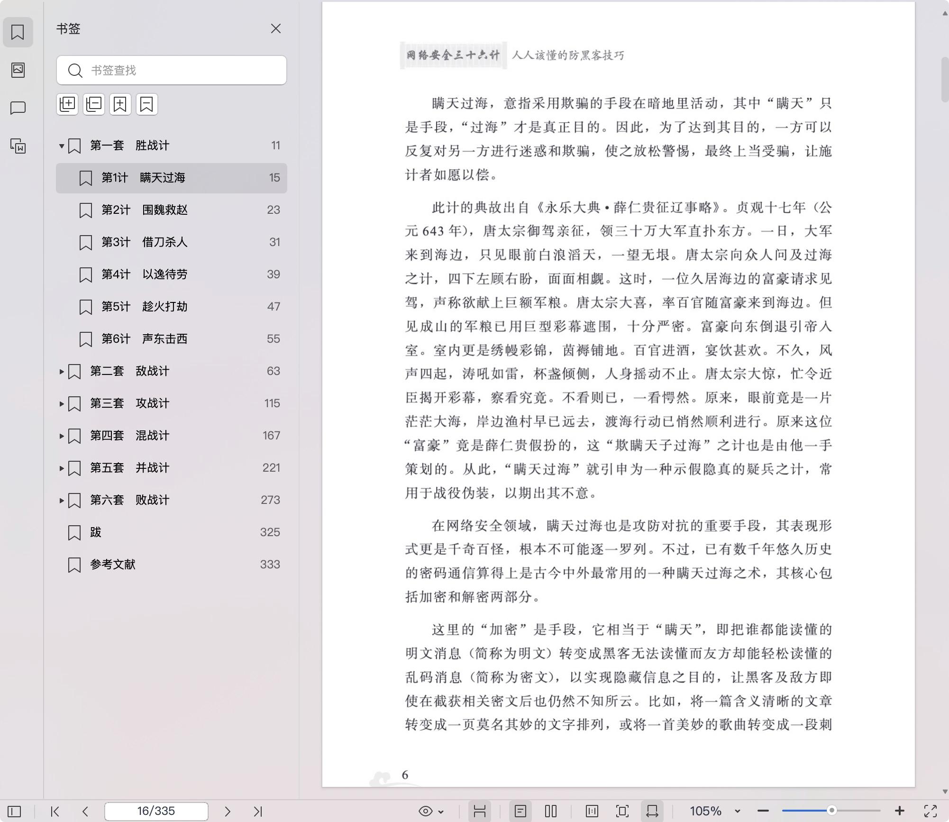Click the scrollbar down arrow
Image resolution: width=949 pixels, height=822 pixels.
[x=945, y=792]
